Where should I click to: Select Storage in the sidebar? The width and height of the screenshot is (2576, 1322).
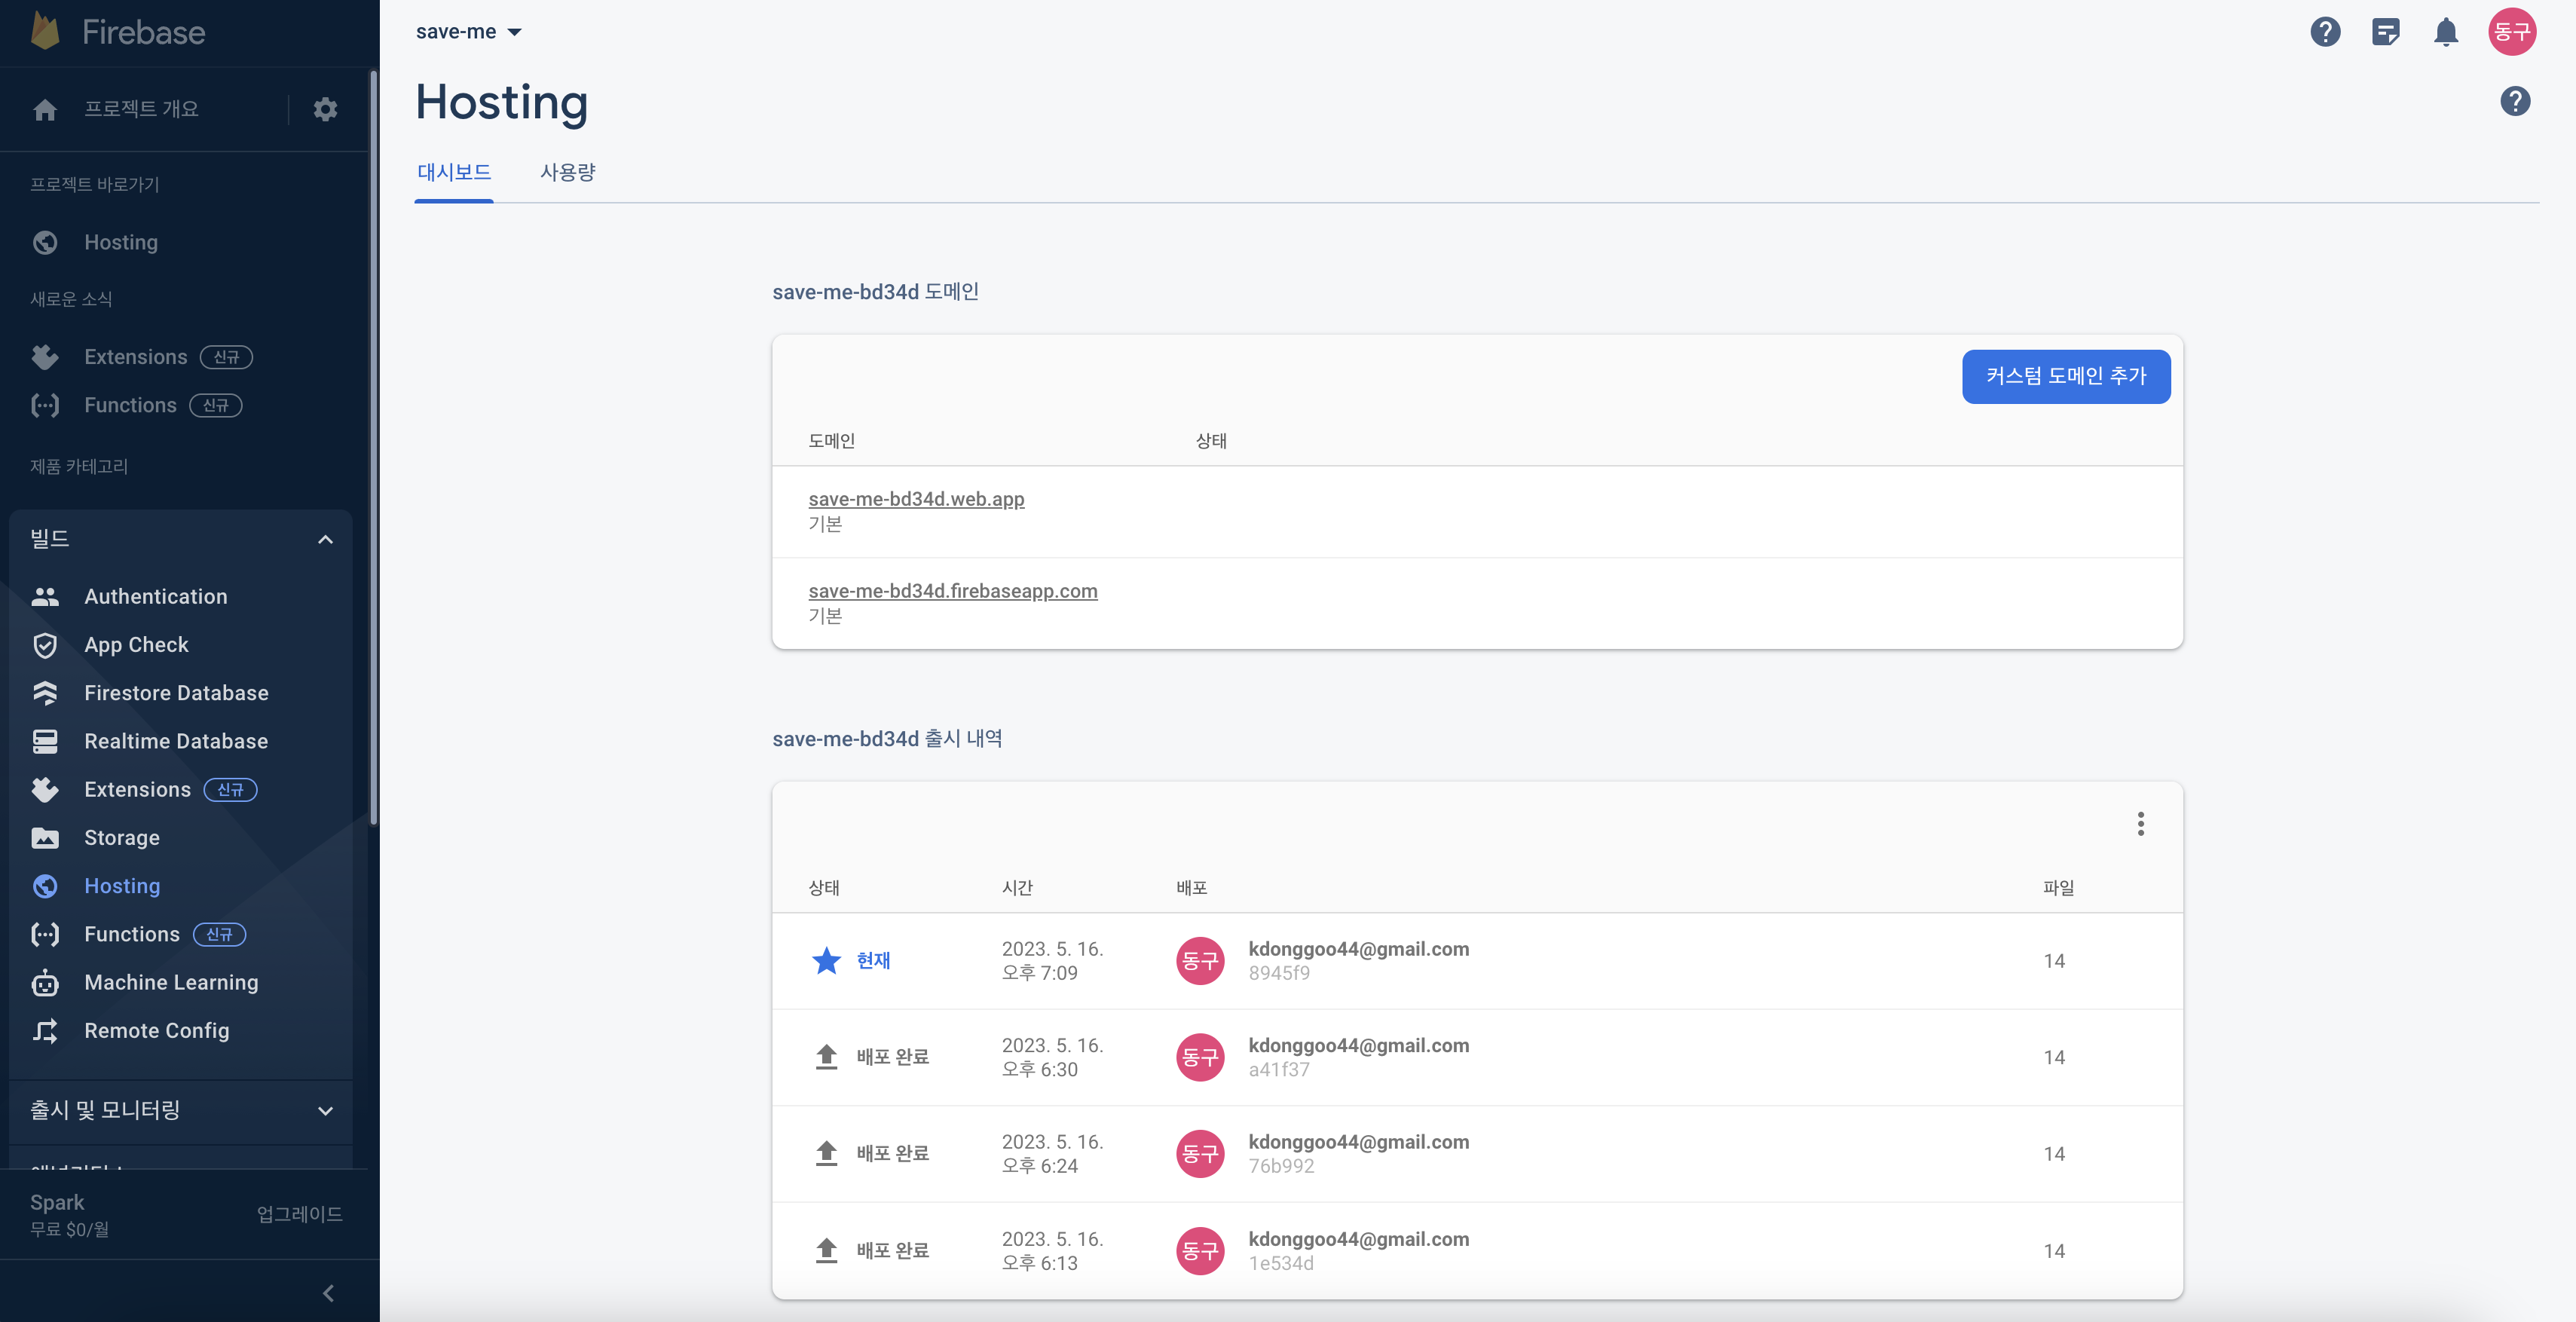pos(122,838)
